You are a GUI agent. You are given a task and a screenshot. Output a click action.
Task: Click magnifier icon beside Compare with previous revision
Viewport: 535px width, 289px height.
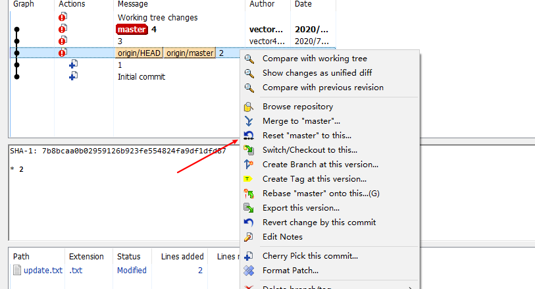[x=249, y=88]
